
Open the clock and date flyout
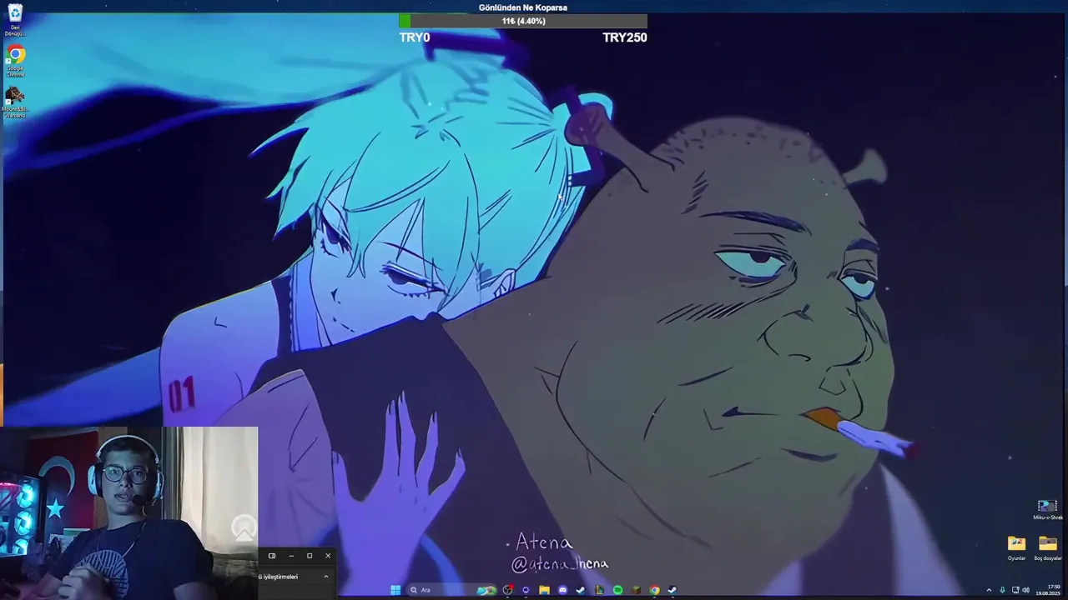click(x=1048, y=590)
